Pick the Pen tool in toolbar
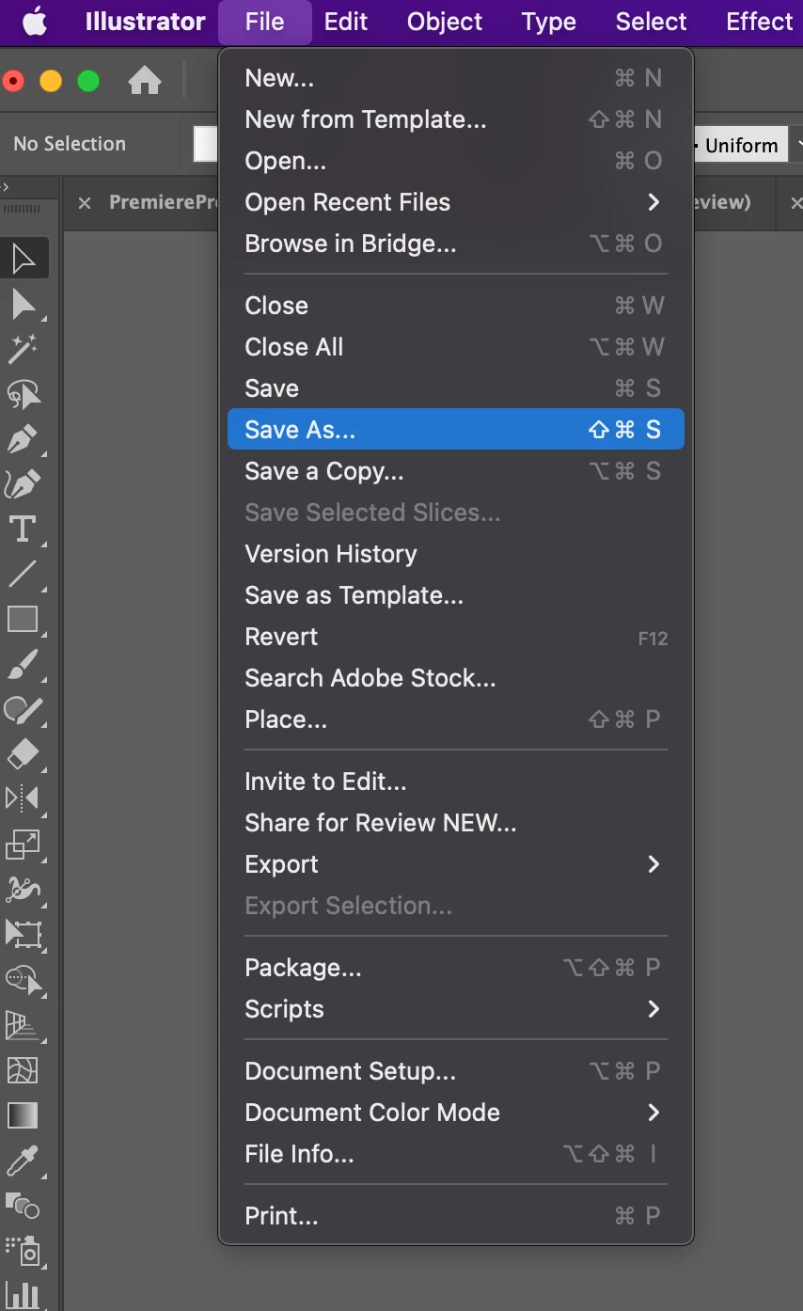The width and height of the screenshot is (803, 1311). [22, 439]
